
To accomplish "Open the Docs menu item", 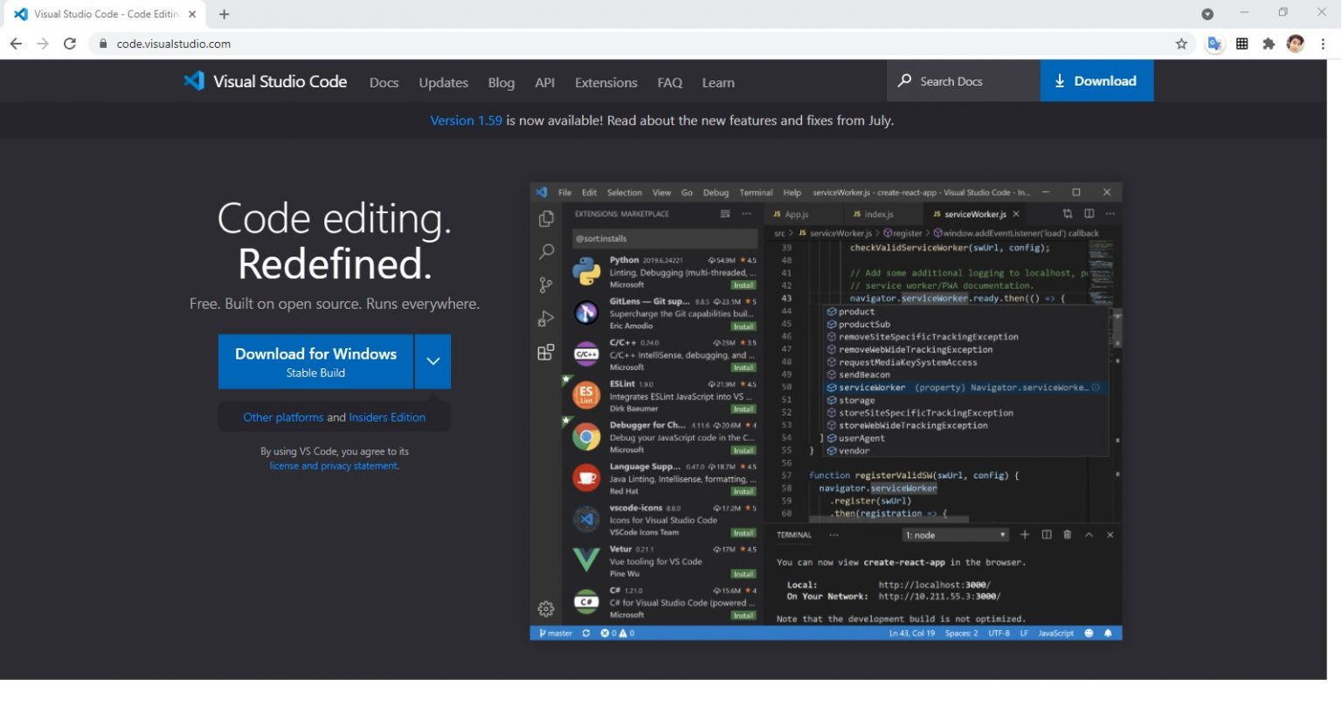I will (384, 83).
